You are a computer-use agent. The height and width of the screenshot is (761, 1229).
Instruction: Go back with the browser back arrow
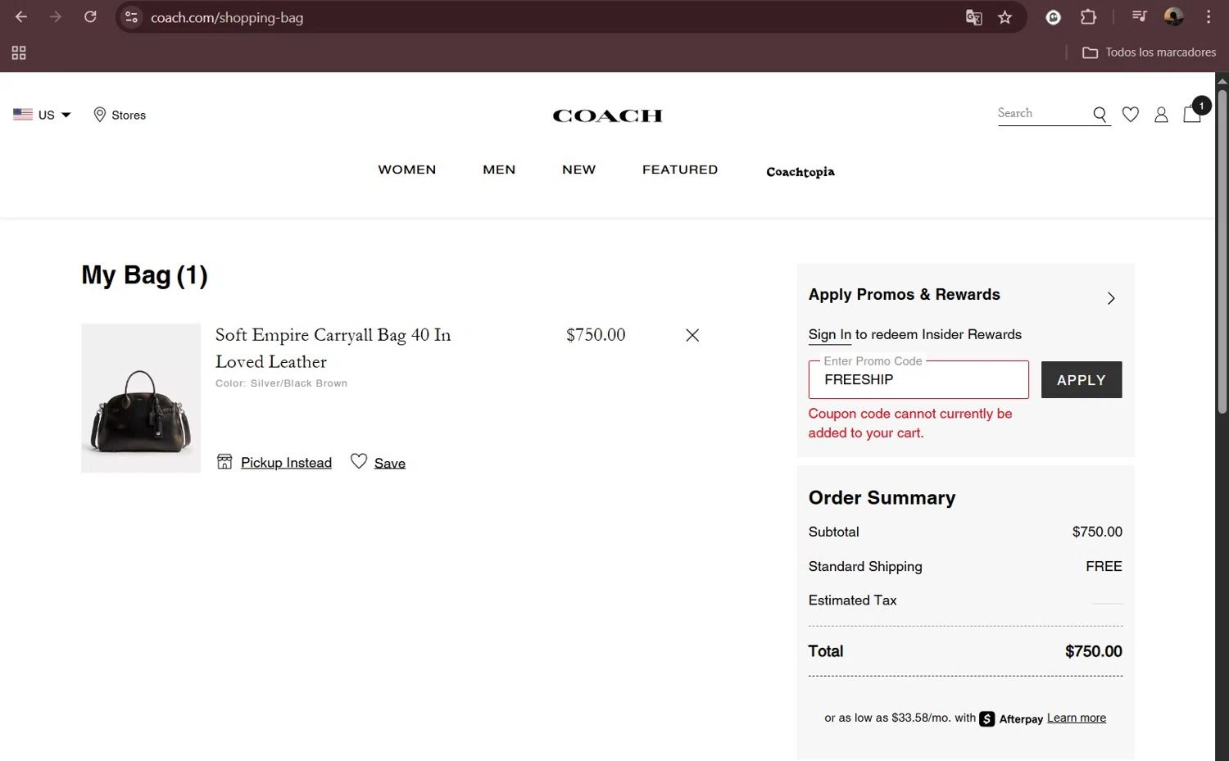21,16
